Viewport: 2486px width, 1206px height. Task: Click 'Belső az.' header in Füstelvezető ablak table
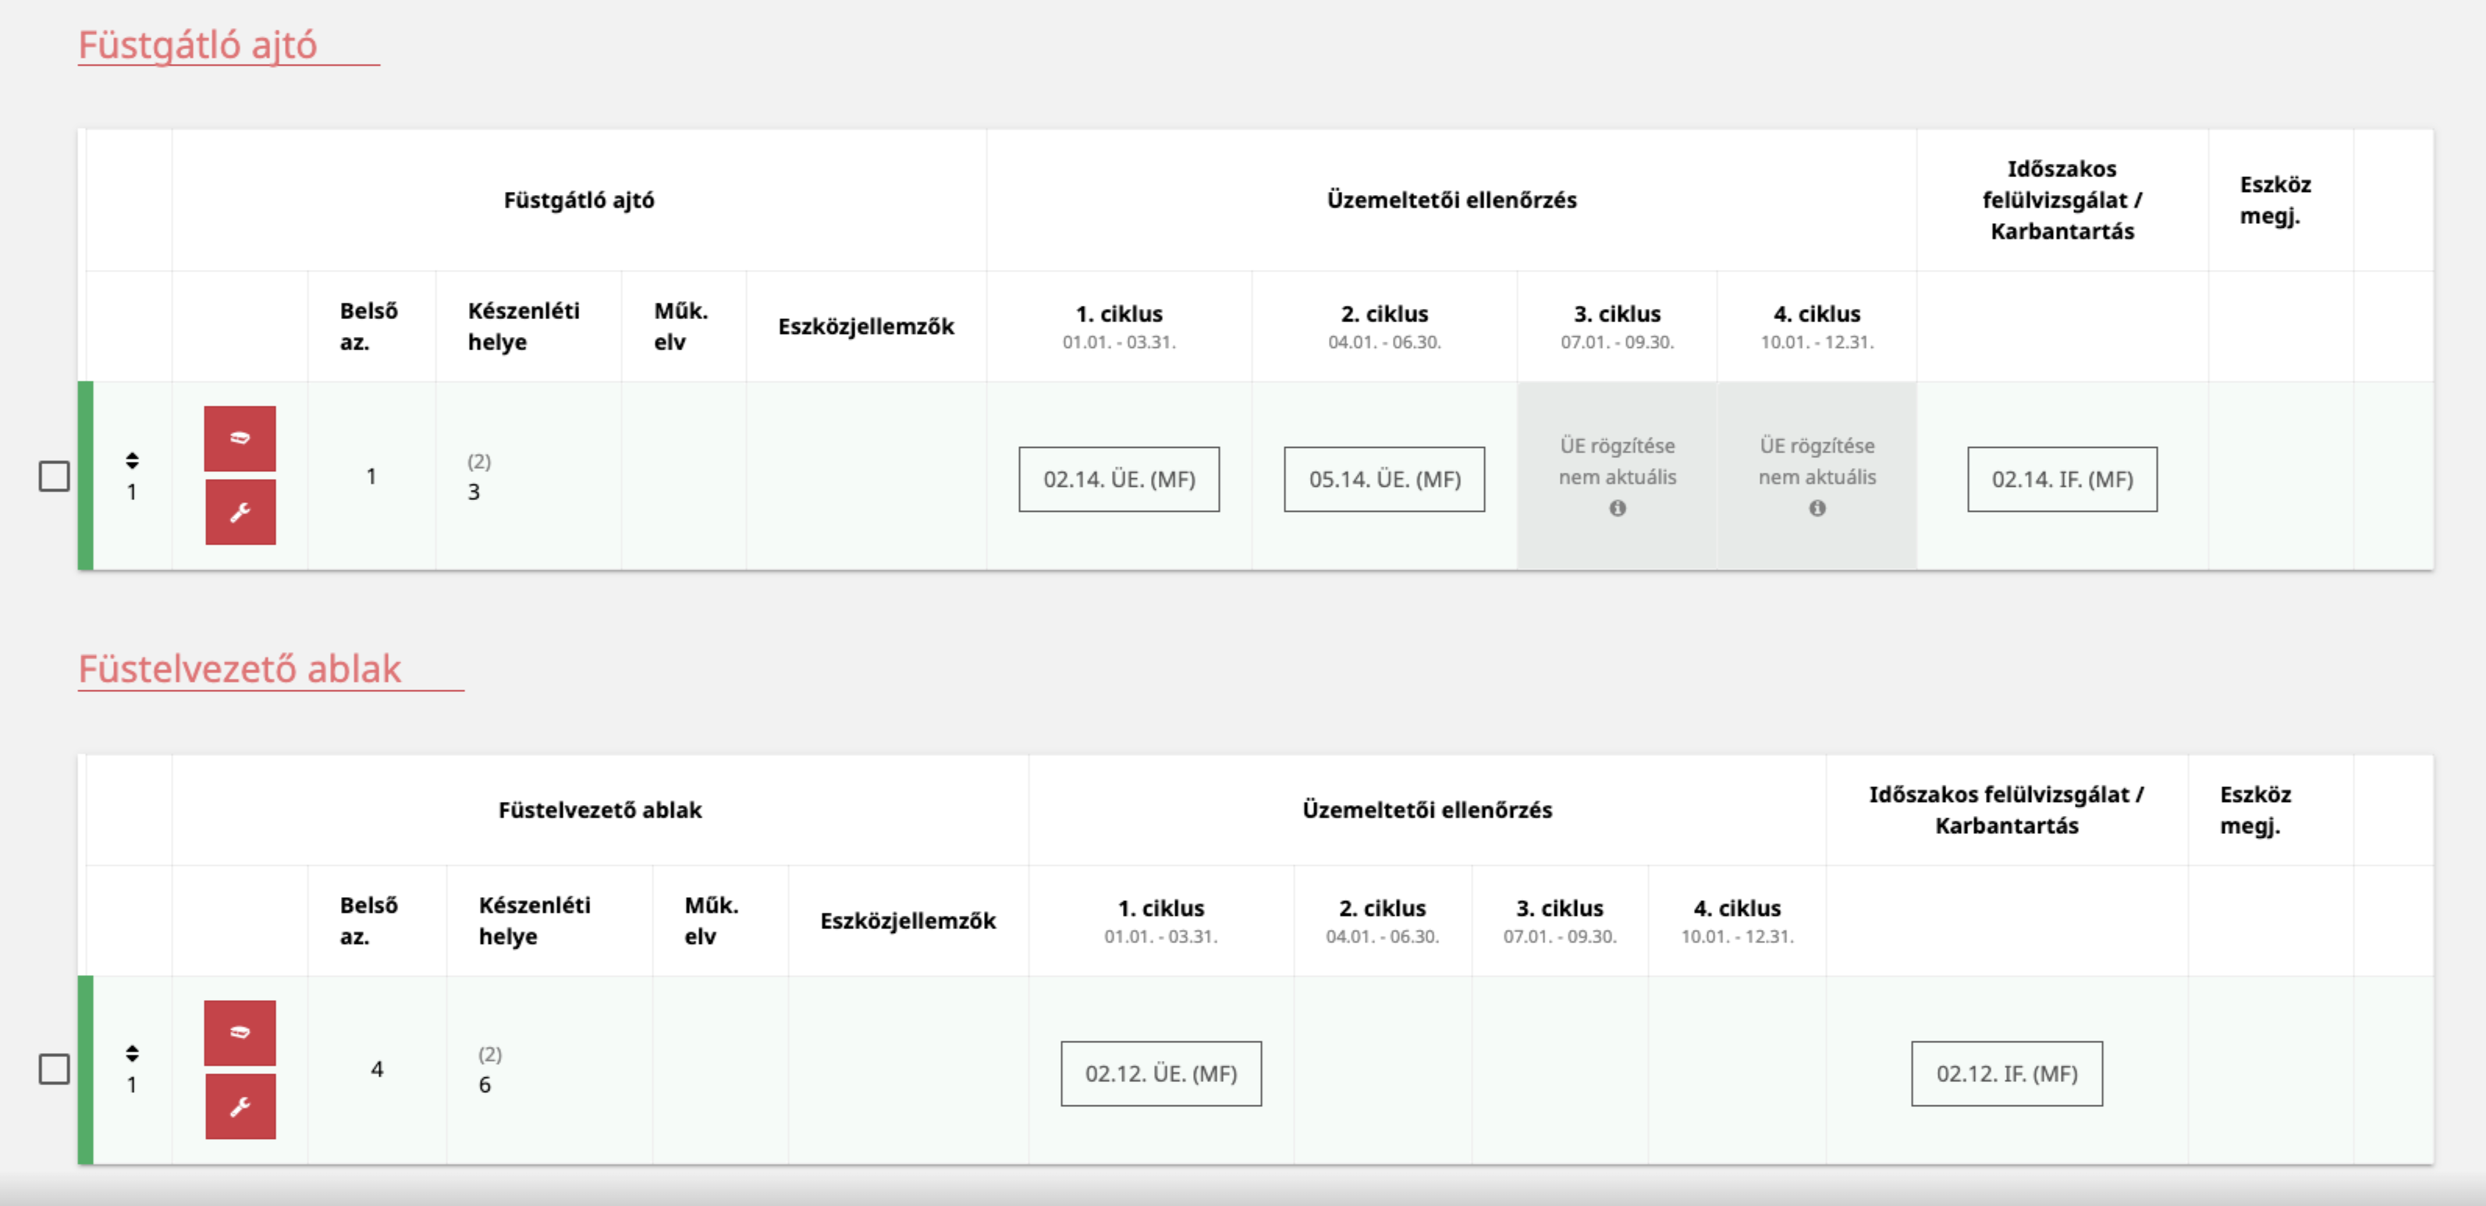click(368, 920)
